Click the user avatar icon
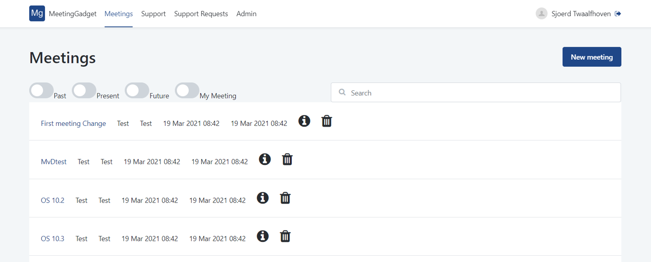This screenshot has height=262, width=651. pyautogui.click(x=541, y=13)
